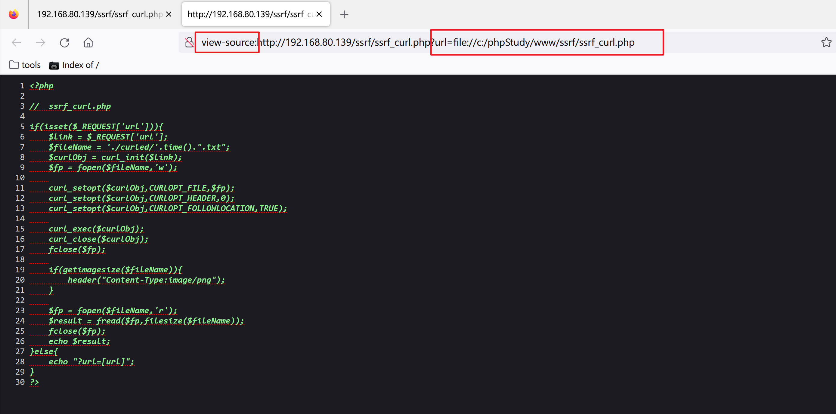Screen dimensions: 836x414
Task: Click line number 30
Action: tap(20, 382)
